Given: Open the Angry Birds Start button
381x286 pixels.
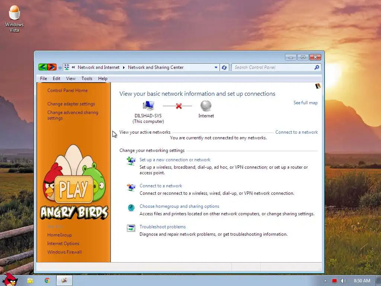Looking at the screenshot, I should click(10, 280).
